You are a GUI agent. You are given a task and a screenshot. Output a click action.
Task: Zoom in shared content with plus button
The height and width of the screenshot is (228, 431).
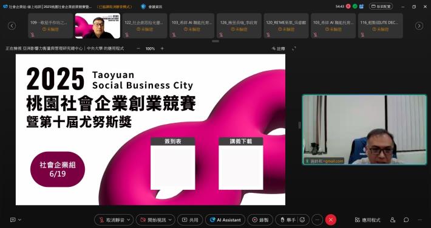162,48
